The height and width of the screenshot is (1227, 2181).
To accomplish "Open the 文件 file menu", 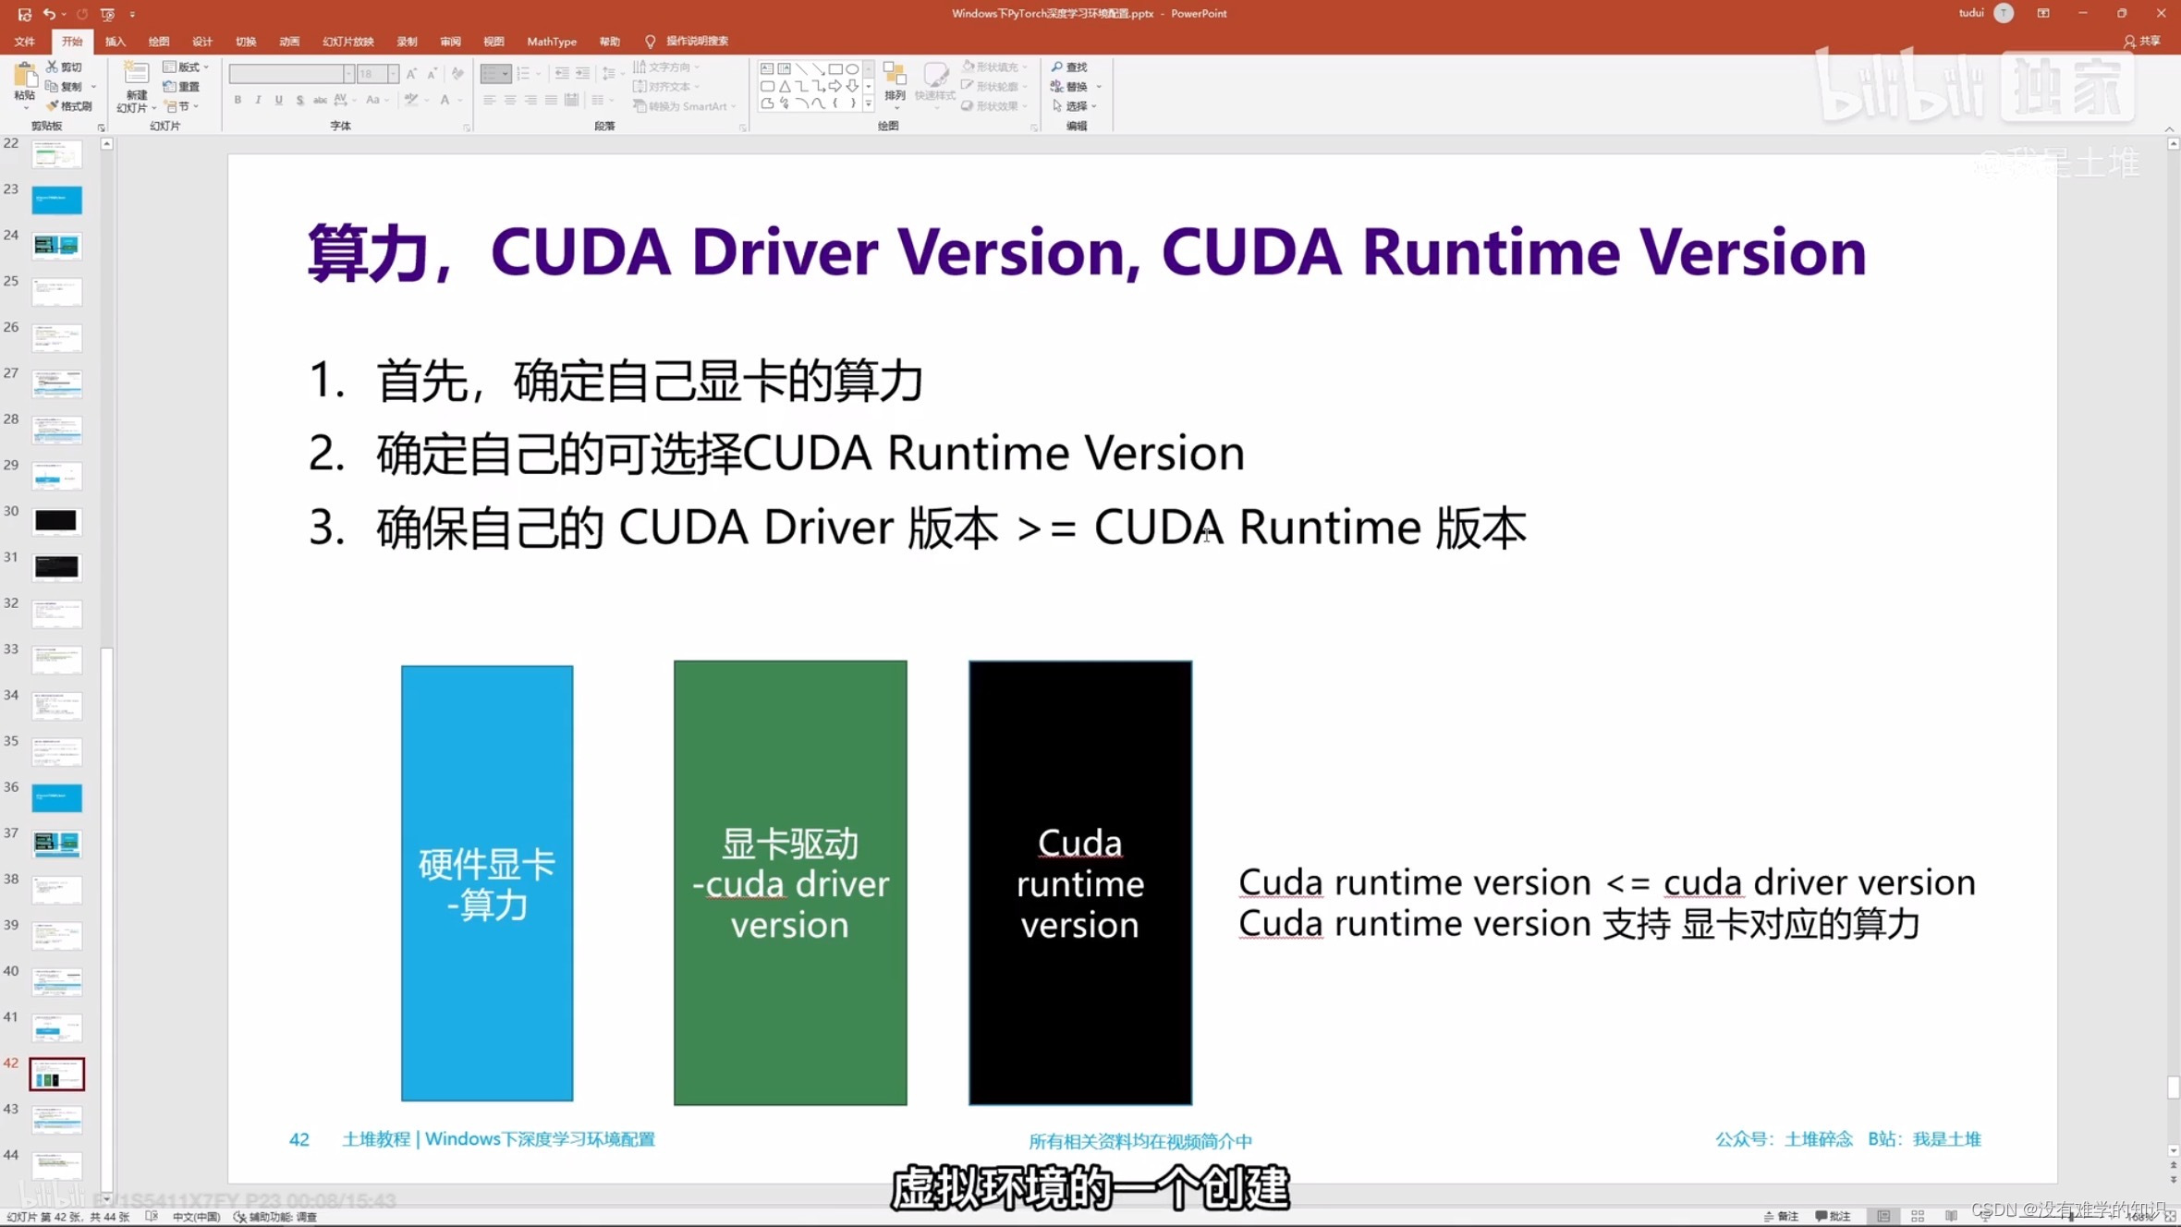I will click(25, 42).
